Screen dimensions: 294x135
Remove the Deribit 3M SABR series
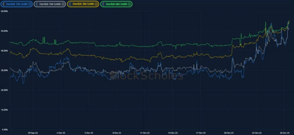[x=96, y=4]
